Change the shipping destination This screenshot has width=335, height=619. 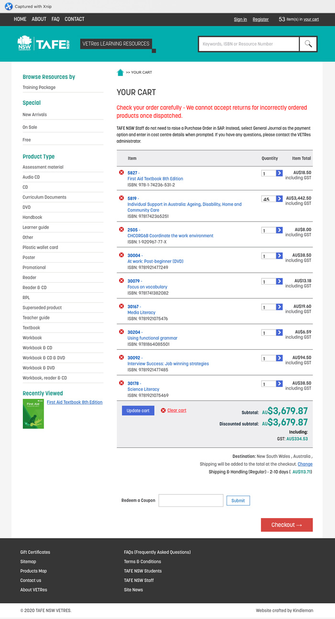click(305, 464)
